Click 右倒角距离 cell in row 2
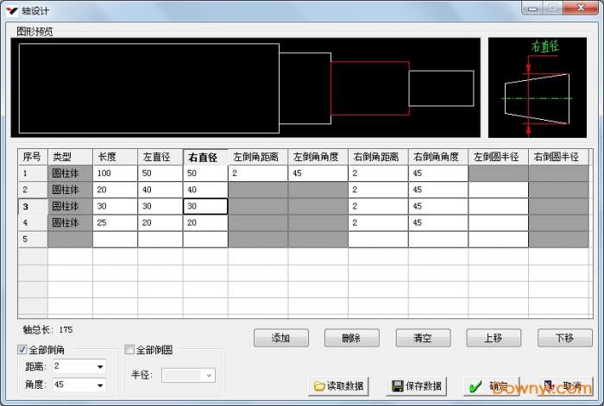 (x=378, y=190)
